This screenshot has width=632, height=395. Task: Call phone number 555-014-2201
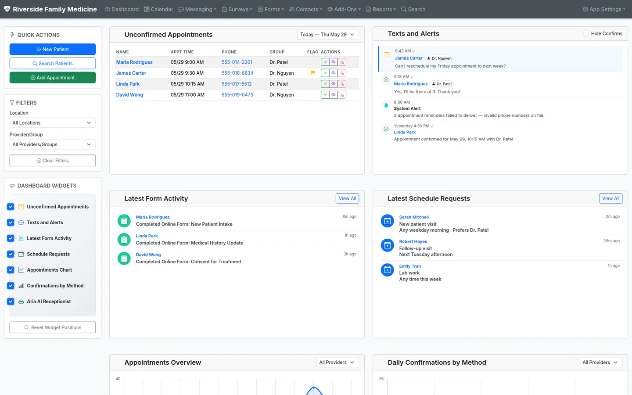coord(237,62)
